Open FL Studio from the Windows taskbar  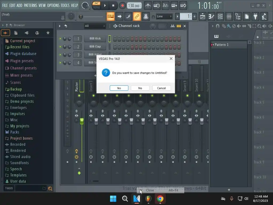pyautogui.click(x=148, y=199)
